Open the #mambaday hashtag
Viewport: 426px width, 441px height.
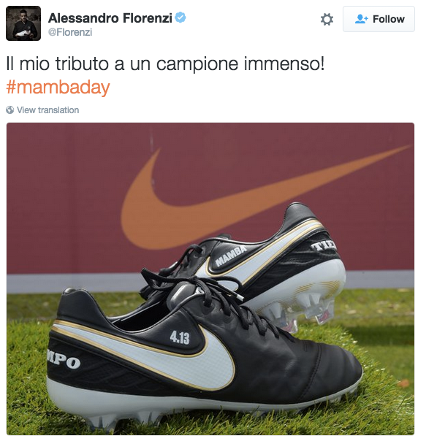pos(58,87)
